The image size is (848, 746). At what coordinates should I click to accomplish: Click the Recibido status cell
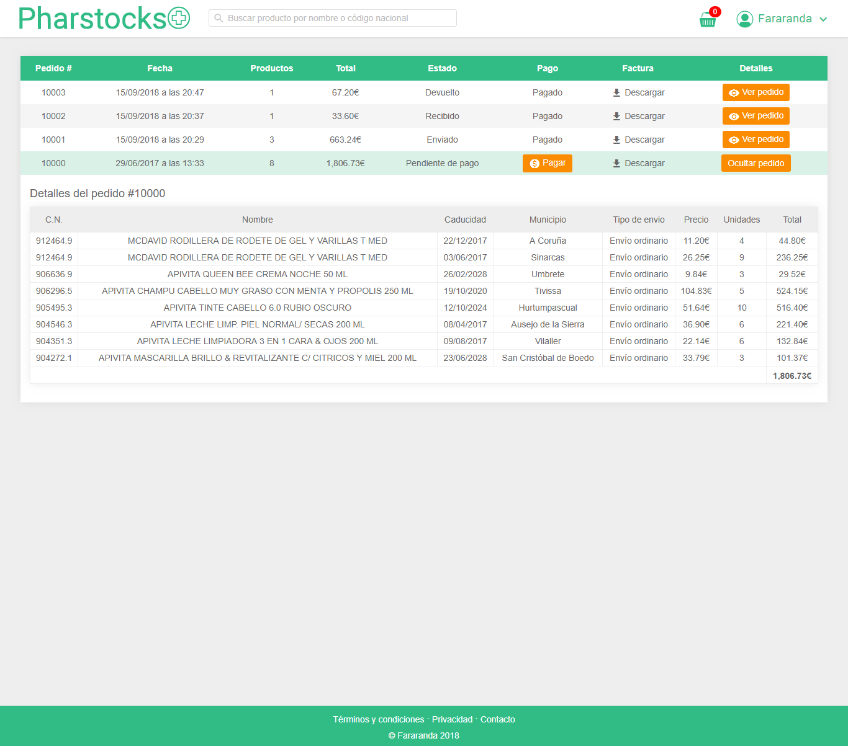443,116
